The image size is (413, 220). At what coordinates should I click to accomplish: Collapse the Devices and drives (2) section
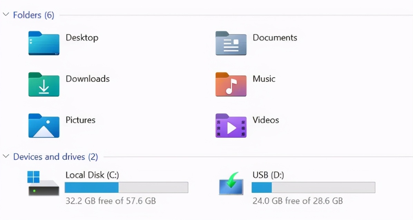6,156
